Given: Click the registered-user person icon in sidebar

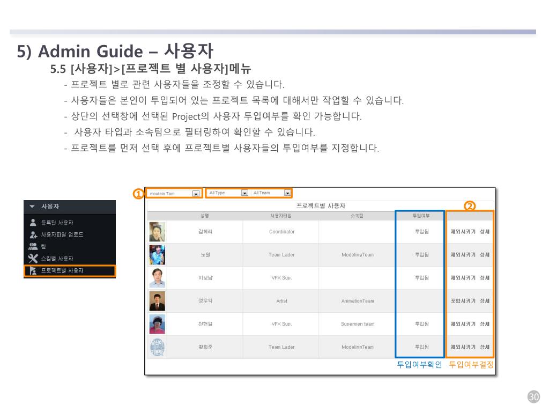Looking at the screenshot, I should pos(33,223).
